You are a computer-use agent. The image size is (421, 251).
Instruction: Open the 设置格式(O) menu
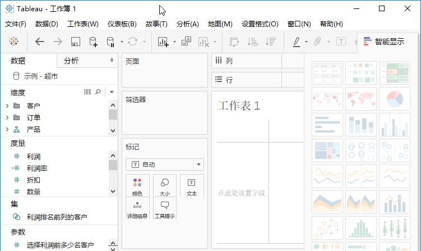(260, 24)
